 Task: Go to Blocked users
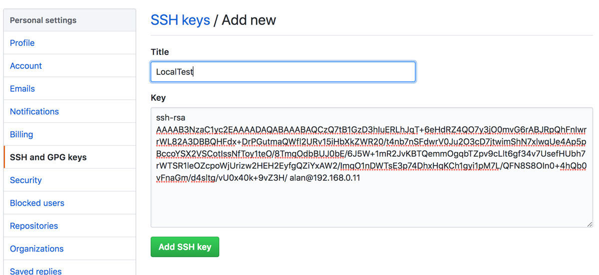point(37,203)
